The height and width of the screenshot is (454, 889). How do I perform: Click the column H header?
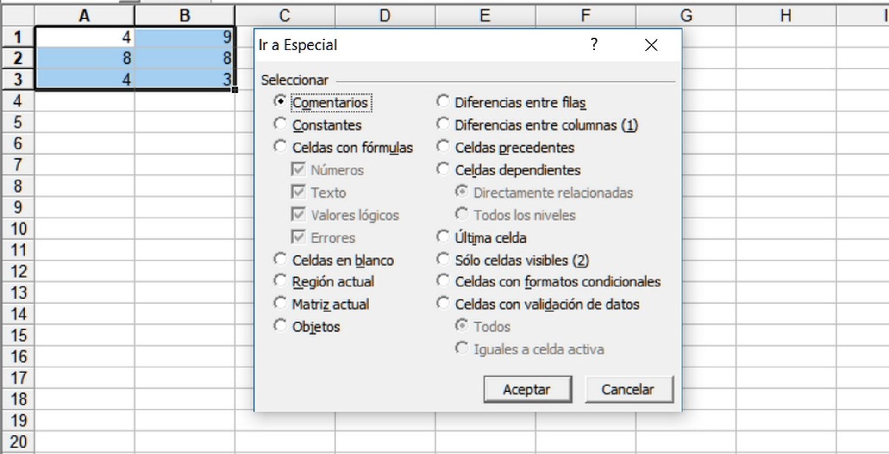(x=785, y=15)
